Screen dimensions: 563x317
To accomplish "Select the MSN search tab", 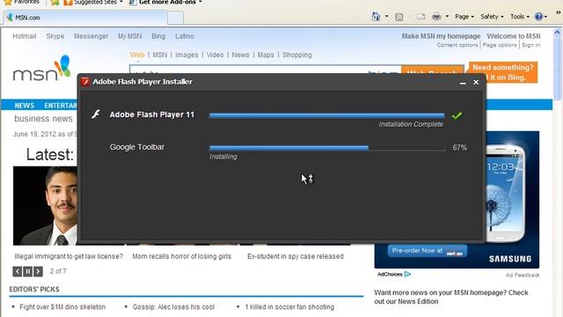I will tap(160, 55).
